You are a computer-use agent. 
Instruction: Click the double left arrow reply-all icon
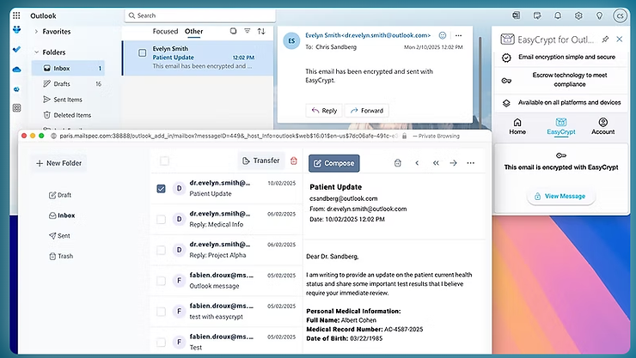436,163
